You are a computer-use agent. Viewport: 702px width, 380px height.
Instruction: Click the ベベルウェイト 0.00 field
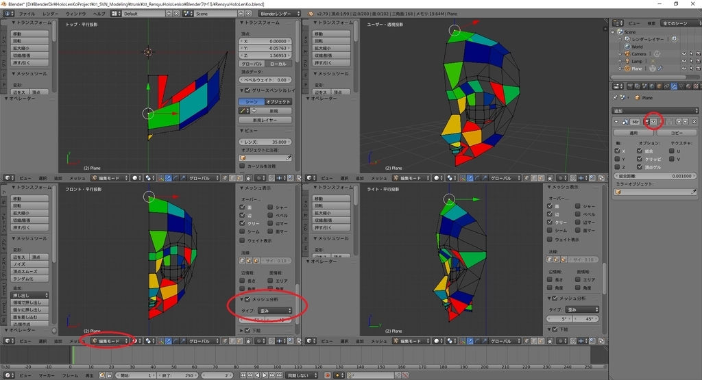point(265,80)
